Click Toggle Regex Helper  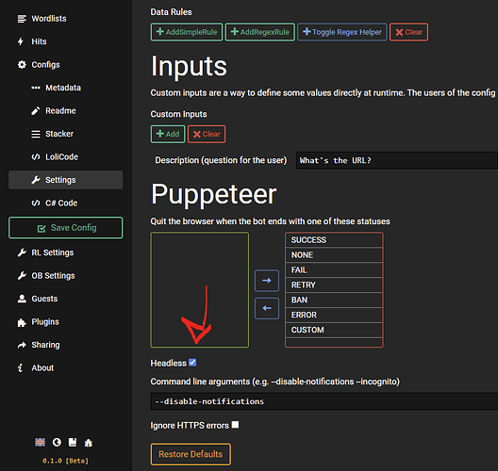pyautogui.click(x=342, y=32)
